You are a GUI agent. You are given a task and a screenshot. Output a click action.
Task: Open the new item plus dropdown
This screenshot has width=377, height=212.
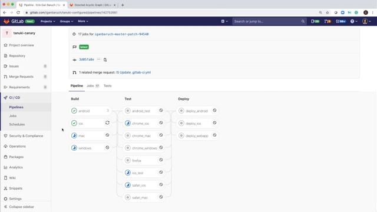pyautogui.click(x=224, y=21)
